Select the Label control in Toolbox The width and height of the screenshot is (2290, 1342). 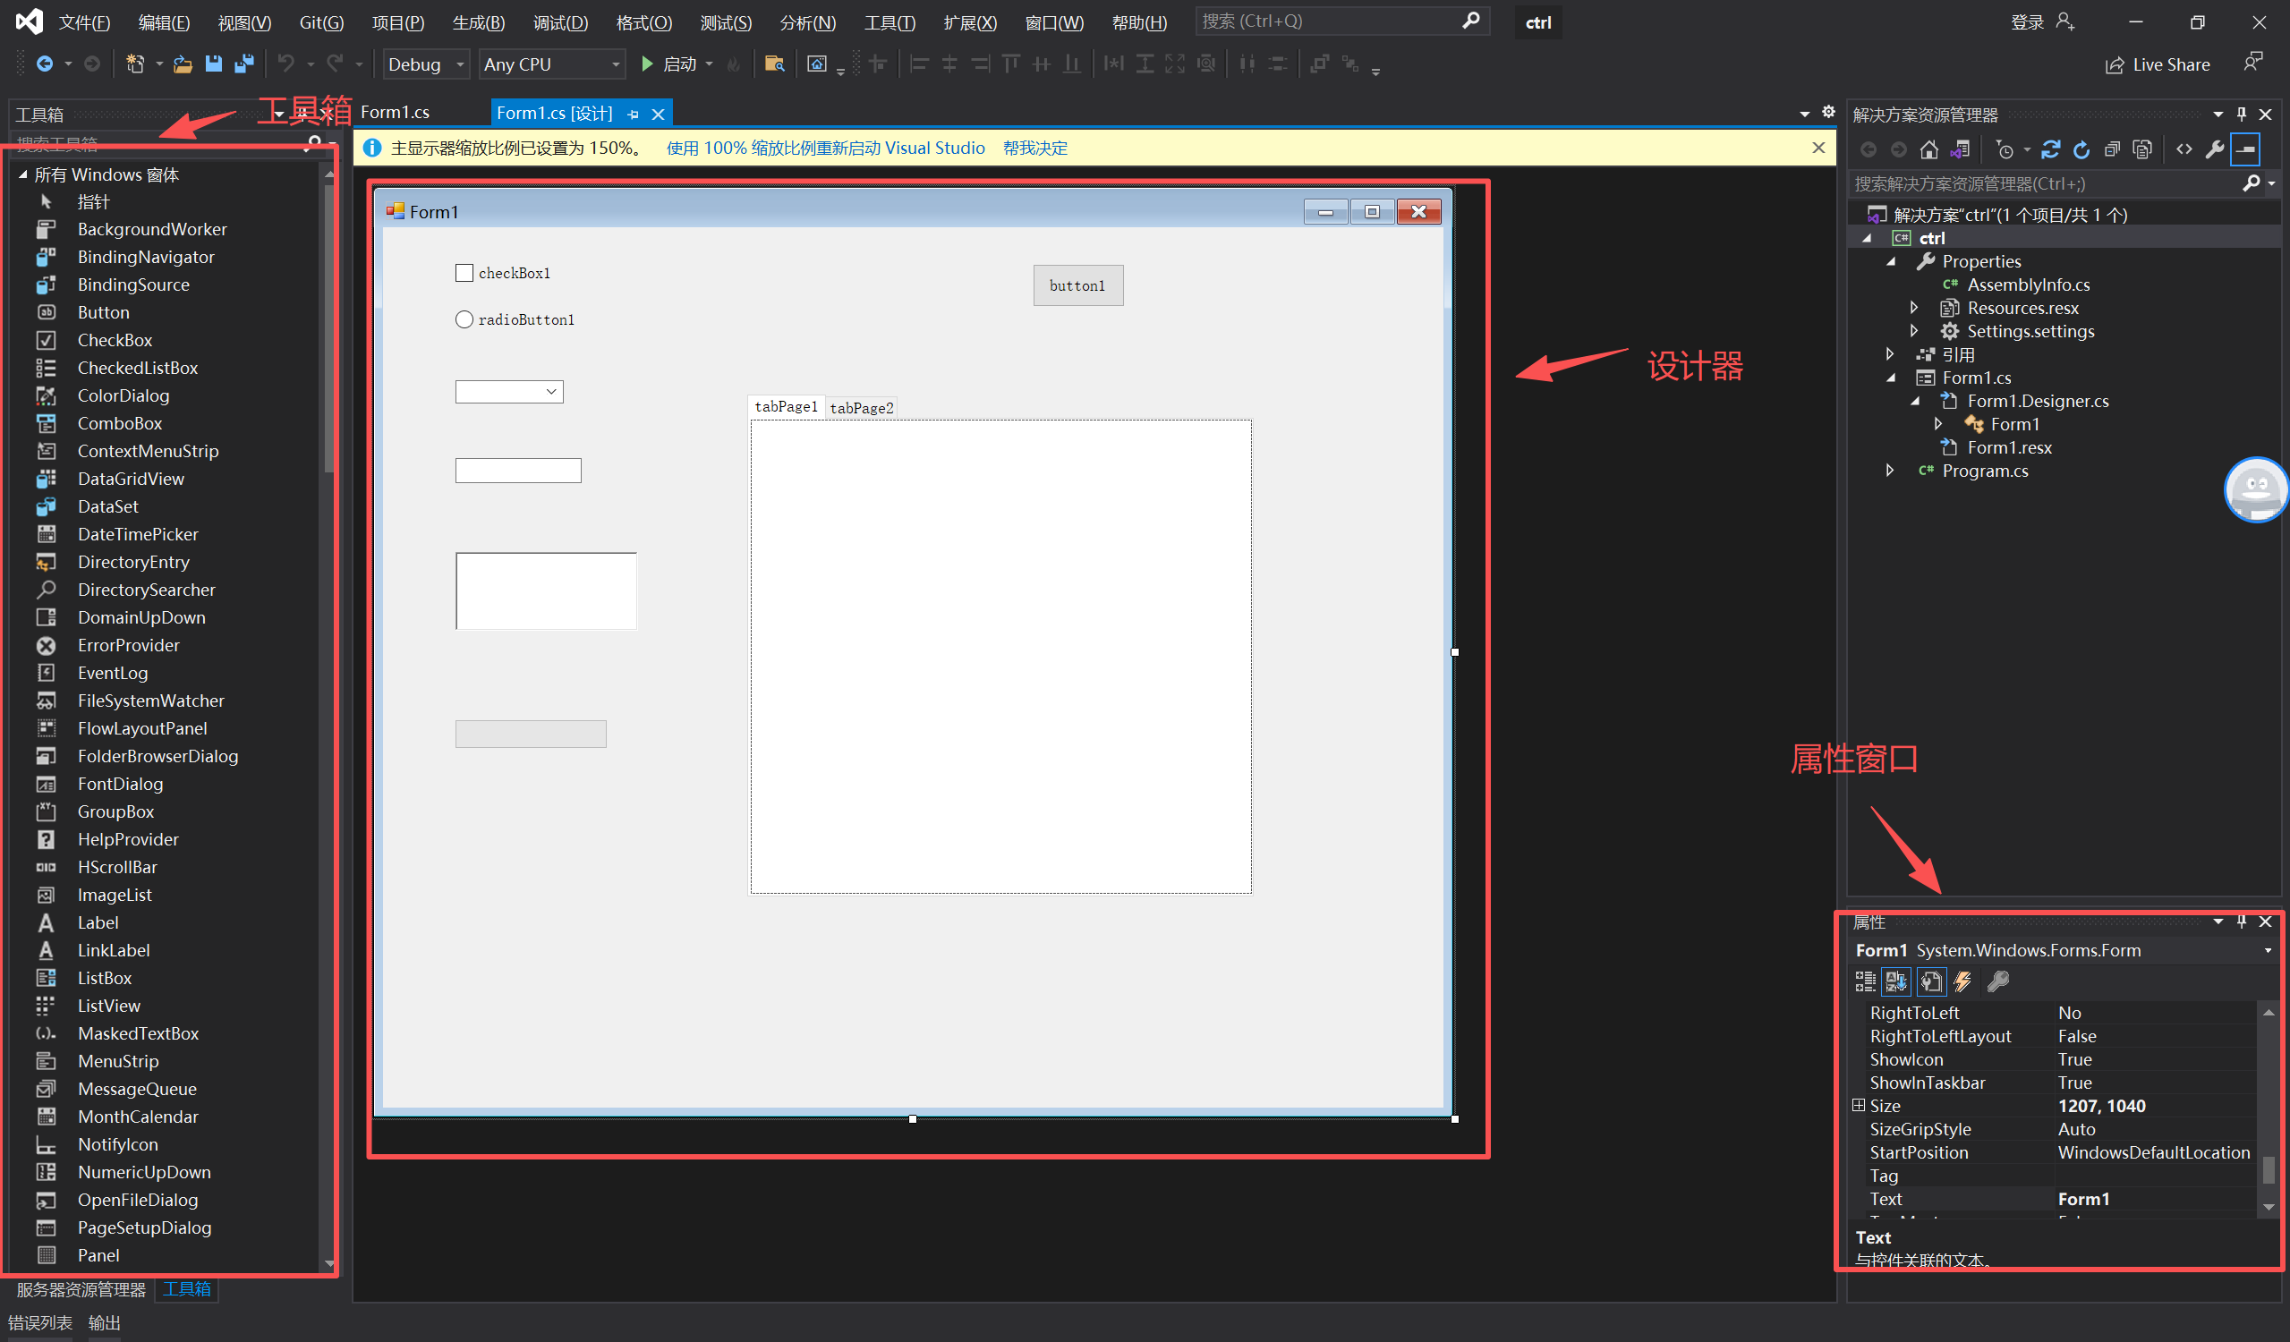click(x=98, y=922)
